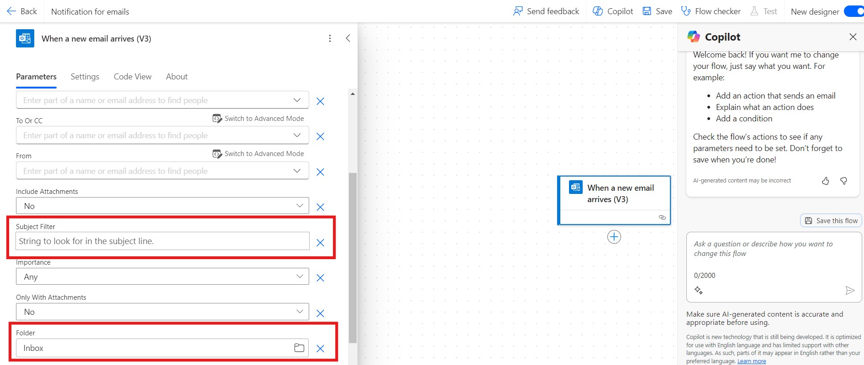The image size is (864, 365).
Task: Remove the Importance parameter
Action: pyautogui.click(x=321, y=278)
